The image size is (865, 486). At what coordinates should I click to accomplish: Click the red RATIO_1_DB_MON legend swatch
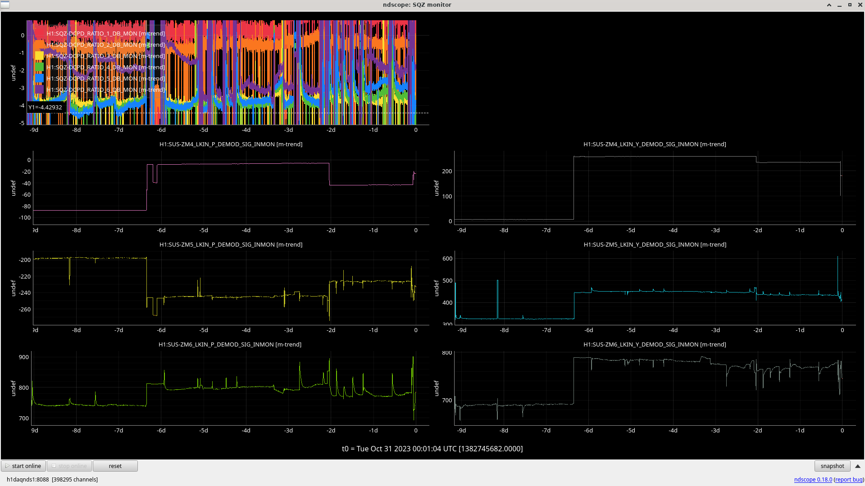pyautogui.click(x=39, y=33)
